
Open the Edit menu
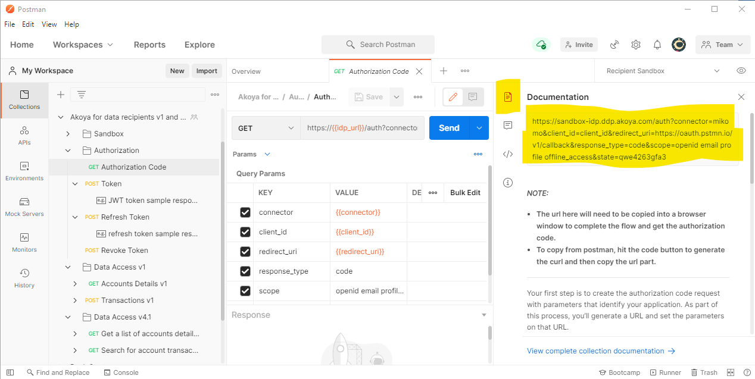pos(28,24)
